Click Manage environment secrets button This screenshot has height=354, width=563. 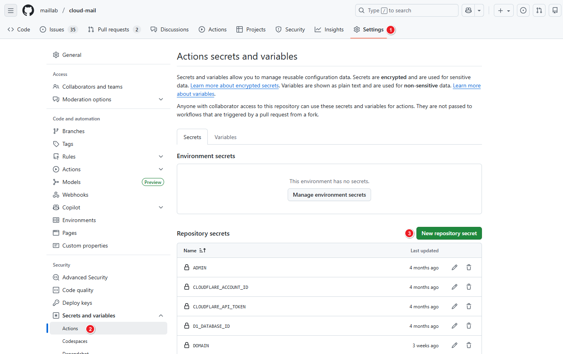tap(329, 195)
